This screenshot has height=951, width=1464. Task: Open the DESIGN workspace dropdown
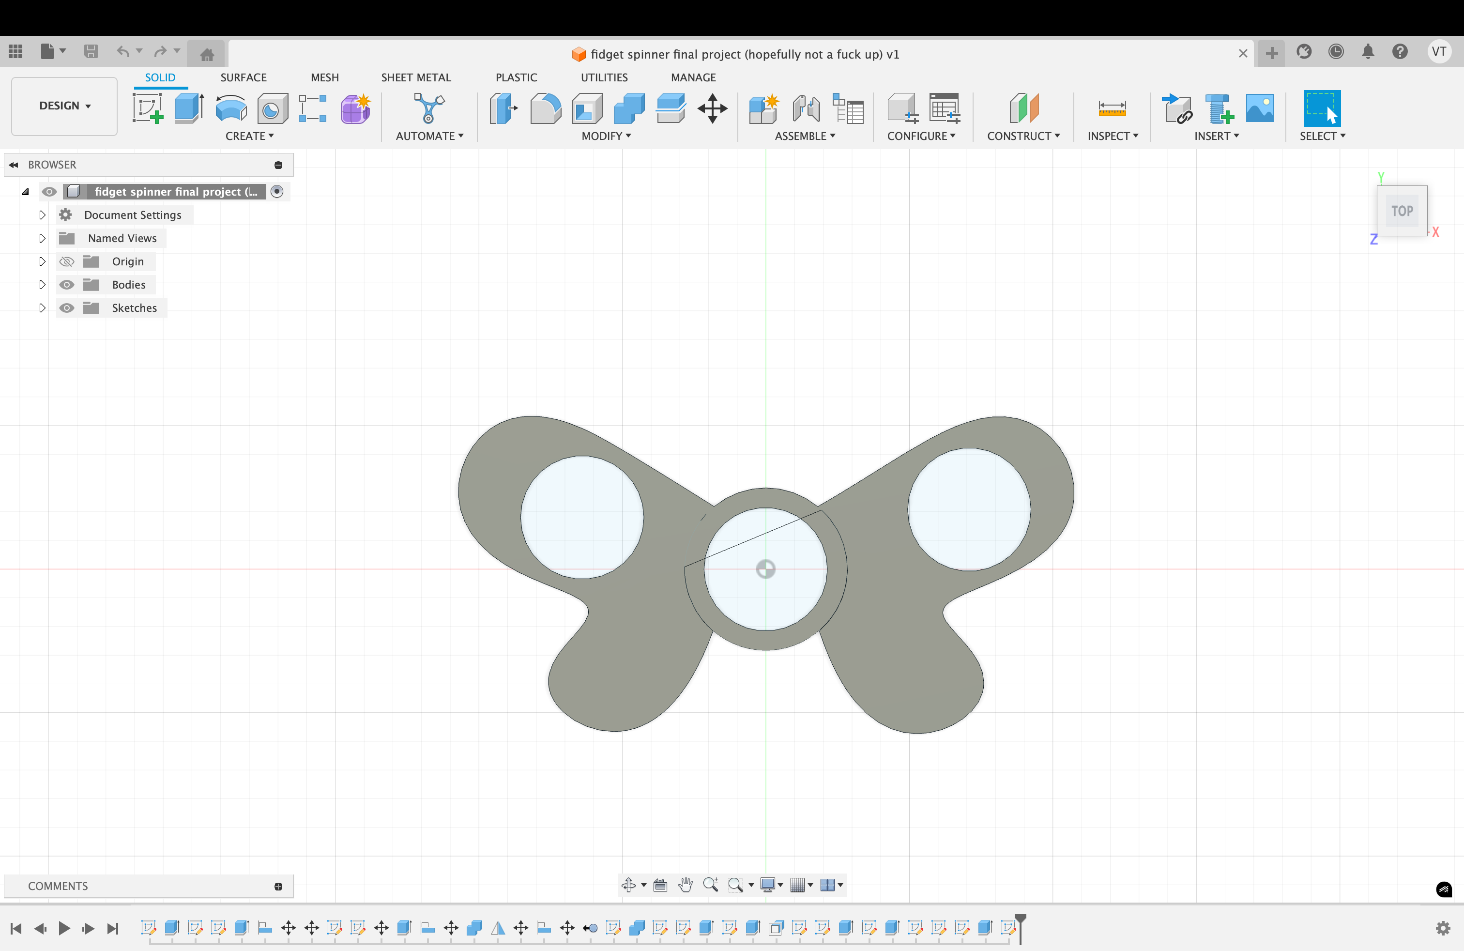tap(64, 106)
